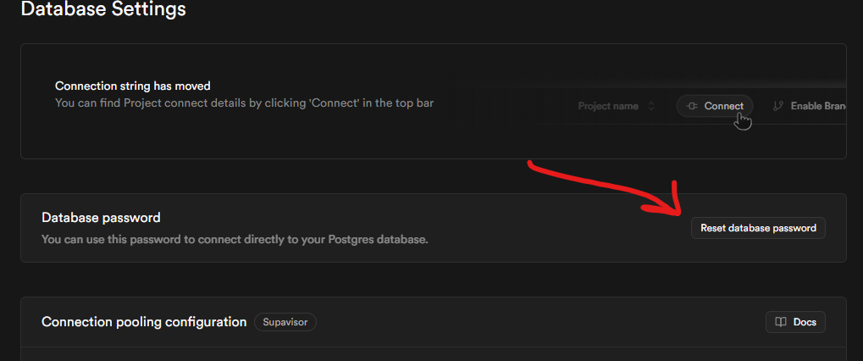Click the Database password heading
863x361 pixels.
click(101, 218)
